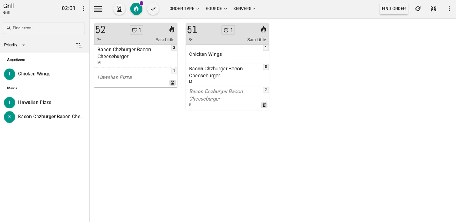Refresh the order display

click(418, 9)
